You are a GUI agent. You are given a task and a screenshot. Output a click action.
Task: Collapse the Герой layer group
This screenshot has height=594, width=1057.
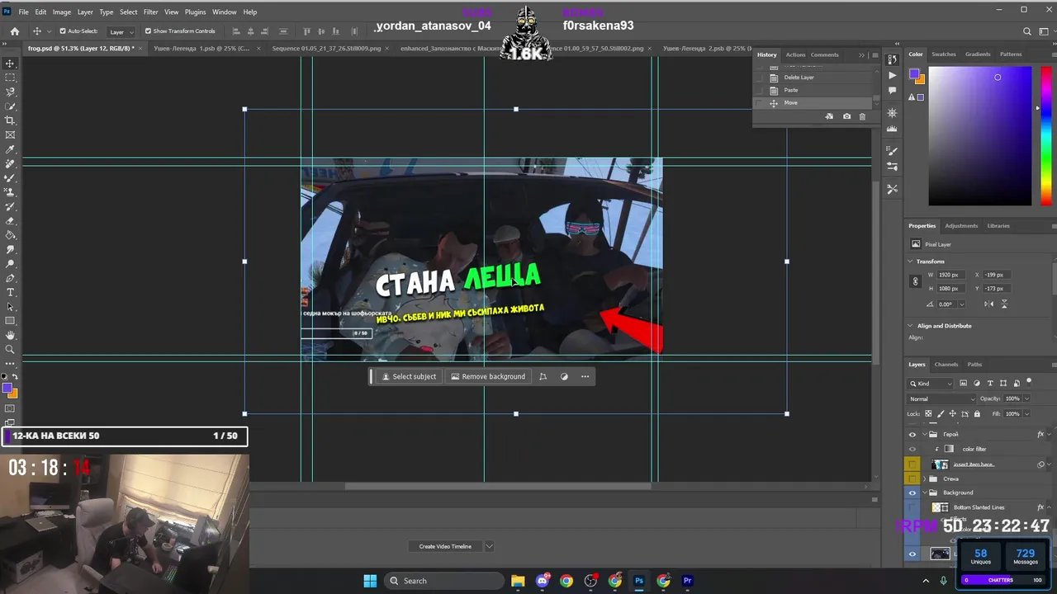point(924,434)
